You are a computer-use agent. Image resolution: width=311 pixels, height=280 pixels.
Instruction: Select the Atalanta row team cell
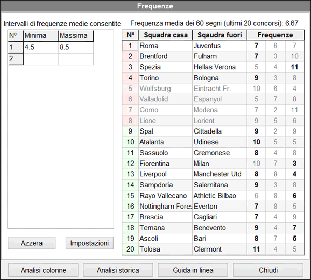(x=165, y=142)
